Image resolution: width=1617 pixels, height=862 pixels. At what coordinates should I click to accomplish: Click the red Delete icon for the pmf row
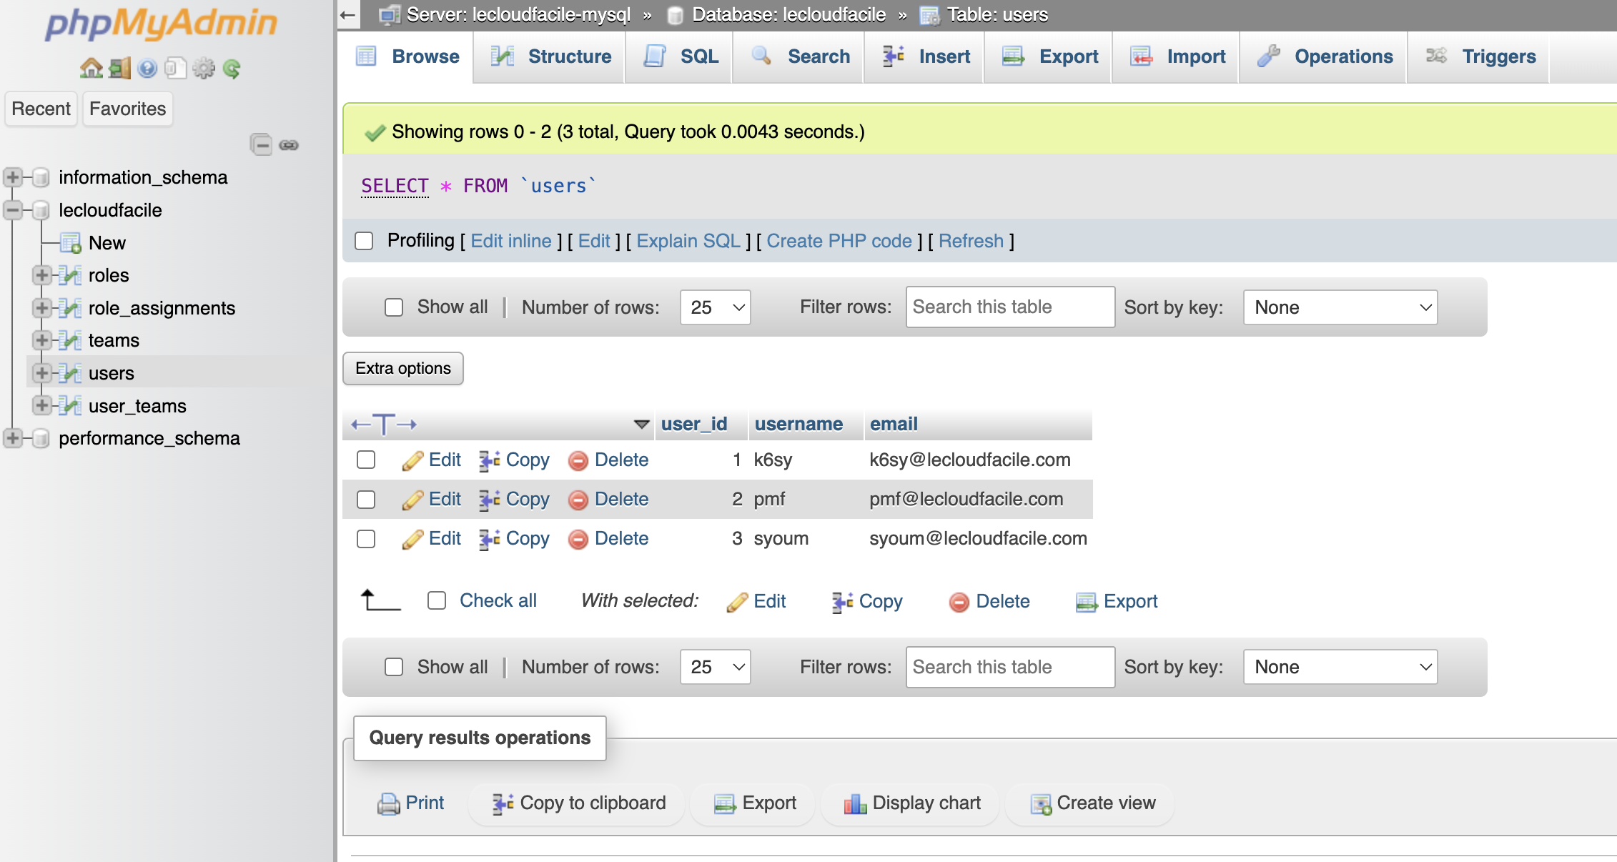tap(578, 500)
